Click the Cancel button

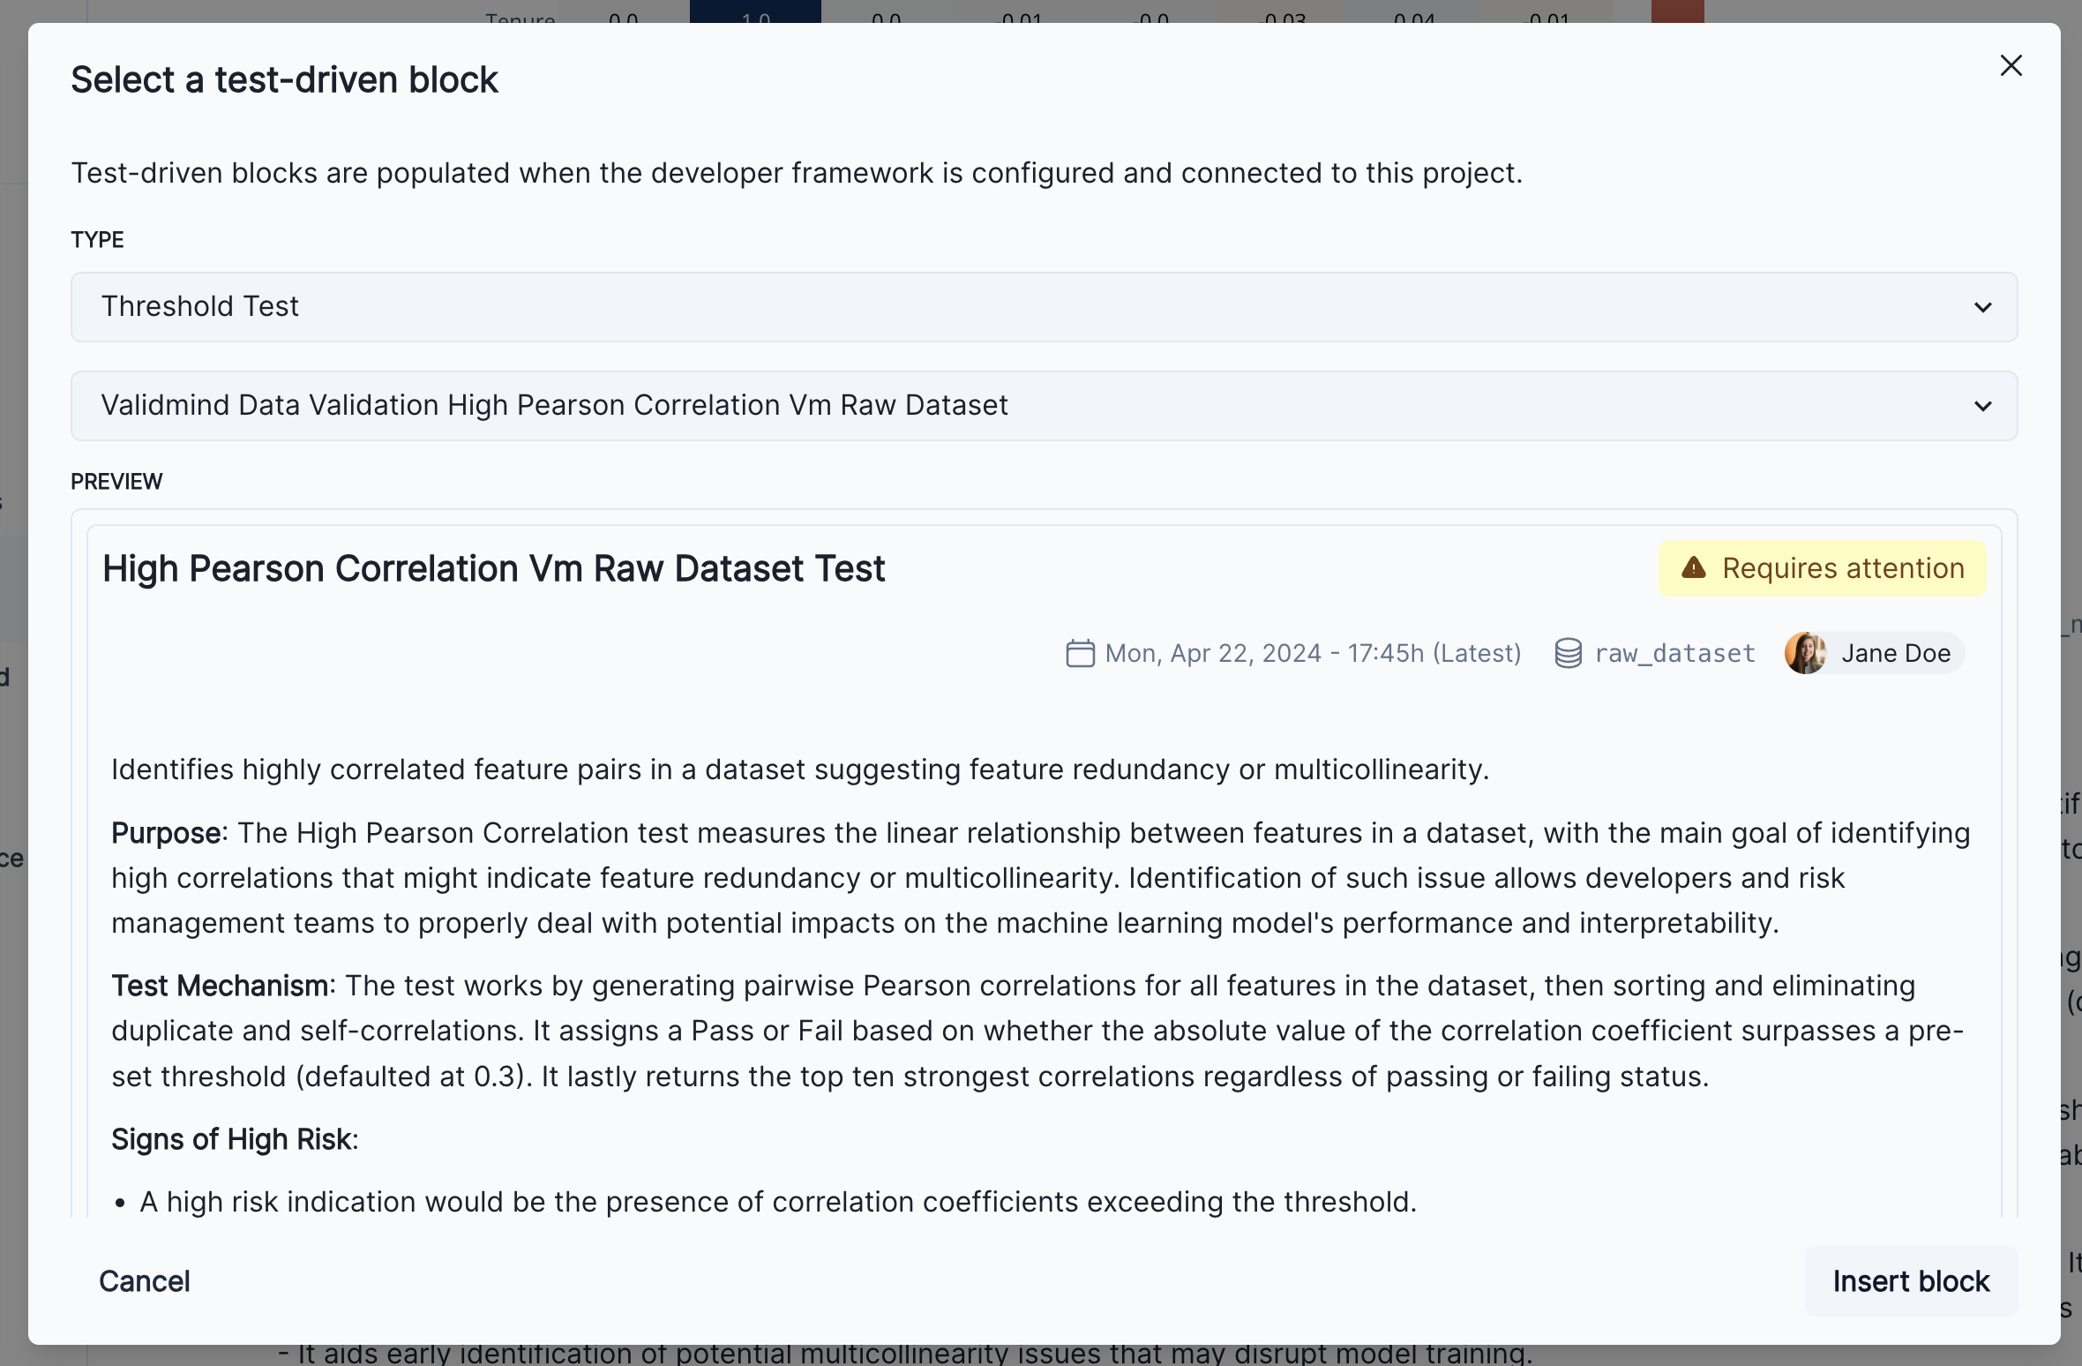[145, 1280]
